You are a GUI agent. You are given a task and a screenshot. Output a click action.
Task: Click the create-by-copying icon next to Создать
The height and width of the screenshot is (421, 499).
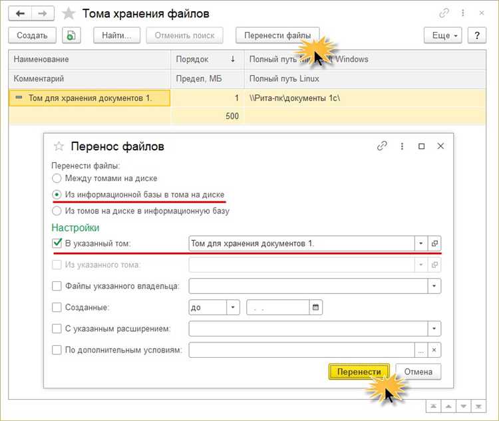point(72,36)
